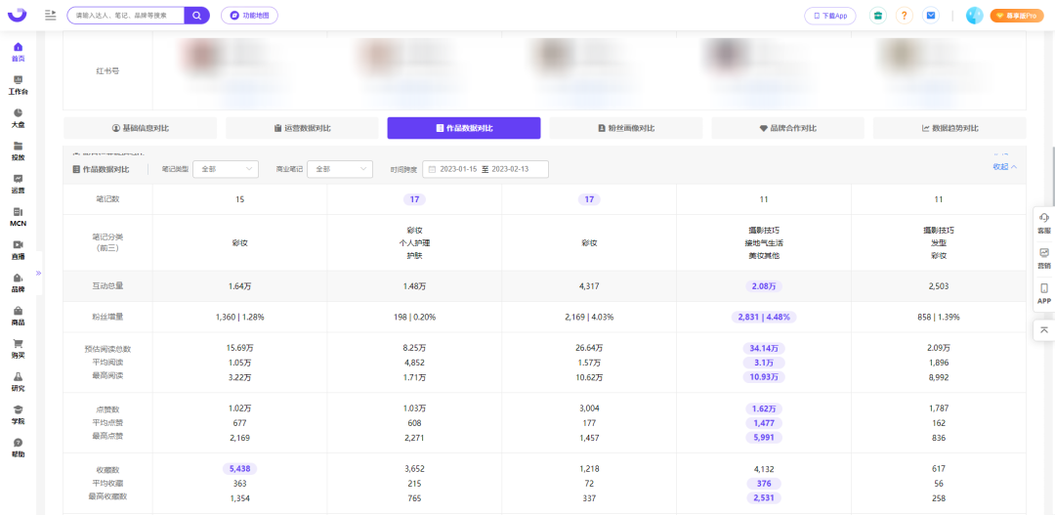Click the 购买 shopping cart sidebar icon
1055x515 pixels.
click(x=19, y=343)
